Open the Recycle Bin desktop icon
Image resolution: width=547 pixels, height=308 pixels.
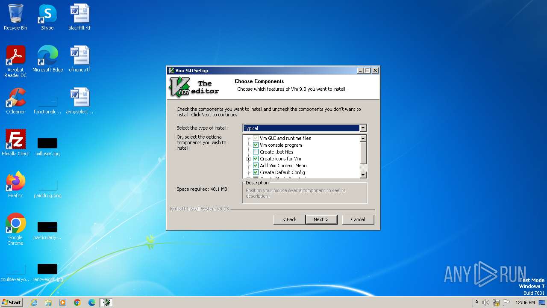pyautogui.click(x=15, y=17)
